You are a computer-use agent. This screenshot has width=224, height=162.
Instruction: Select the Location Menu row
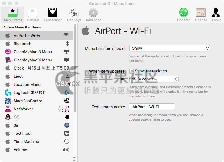[x=37, y=84]
